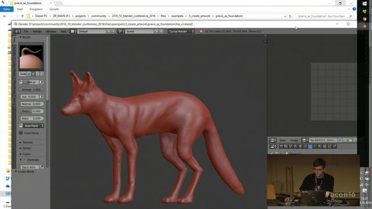Click the Blender logo in info header

click(x=201, y=31)
